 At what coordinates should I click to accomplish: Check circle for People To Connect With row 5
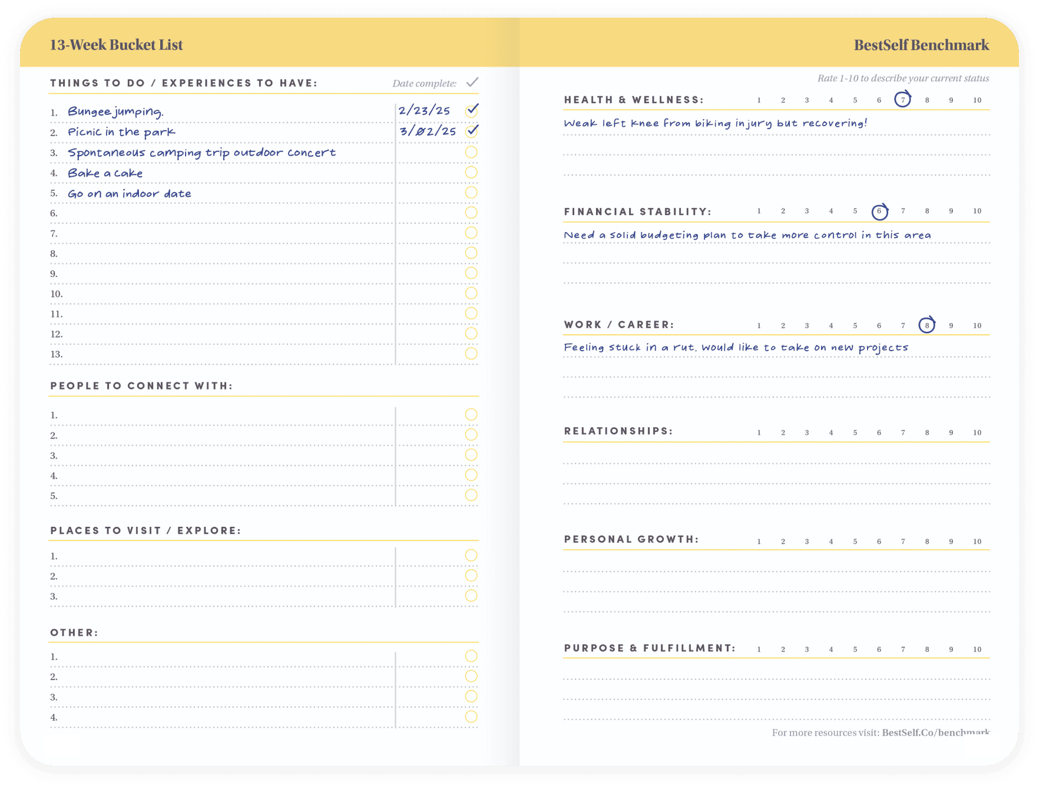pyautogui.click(x=471, y=495)
